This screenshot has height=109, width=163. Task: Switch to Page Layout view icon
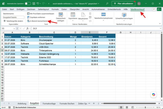coord(127,107)
